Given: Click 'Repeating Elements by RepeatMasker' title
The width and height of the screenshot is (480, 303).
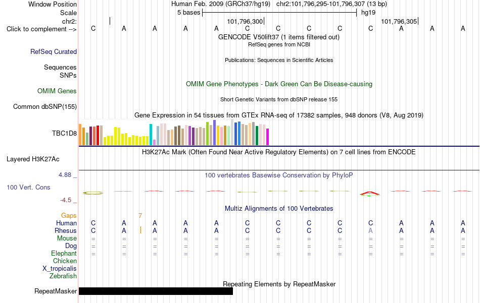Looking at the screenshot, I should pos(279,284).
